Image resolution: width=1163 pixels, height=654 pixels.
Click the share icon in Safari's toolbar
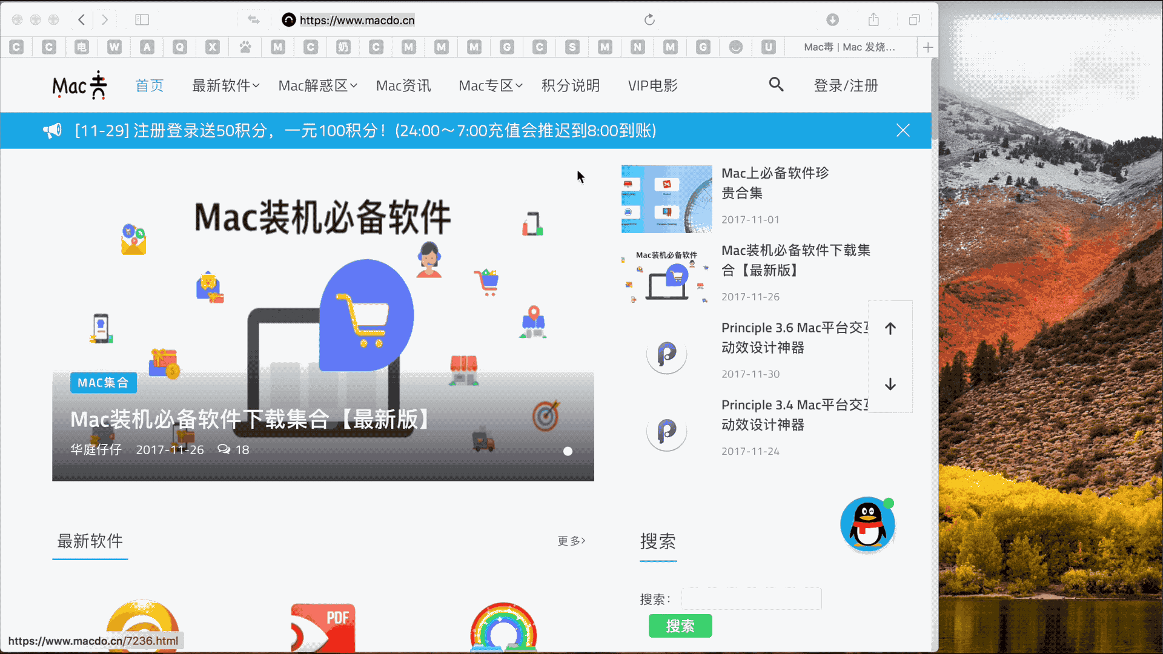coord(873,19)
